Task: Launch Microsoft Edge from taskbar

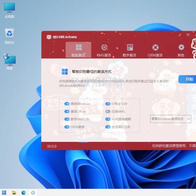Action: pyautogui.click(x=24, y=192)
